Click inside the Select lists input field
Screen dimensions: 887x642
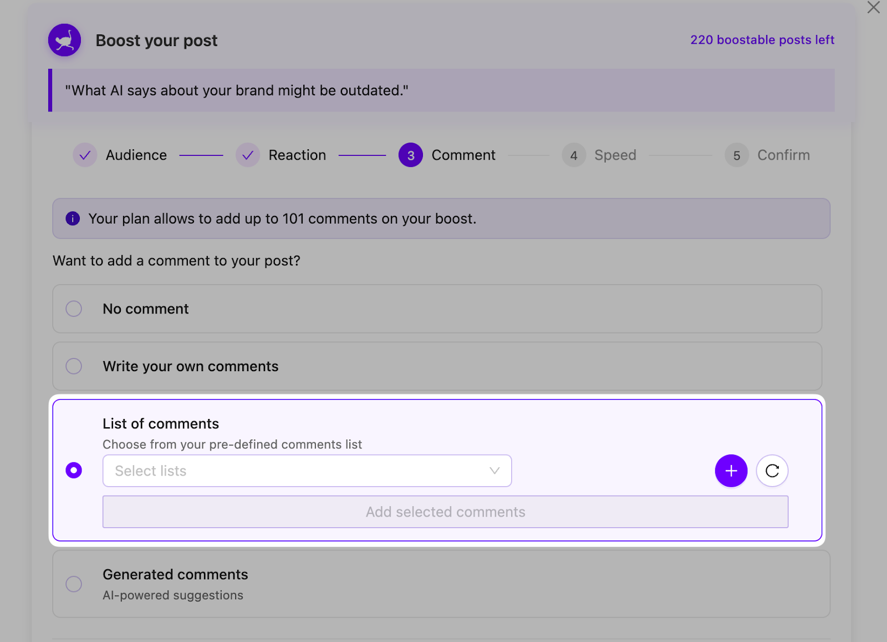tap(249, 471)
